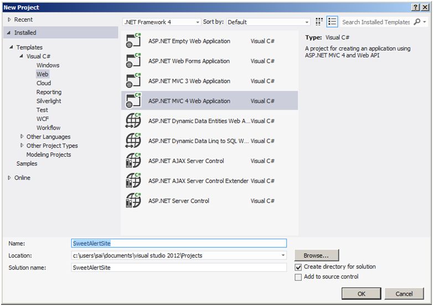Click the ASP.NET AJAX Server Control icon
The height and width of the screenshot is (306, 433).
point(133,161)
